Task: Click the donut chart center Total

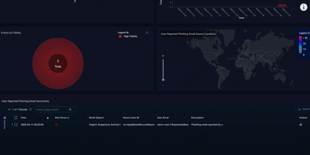Action: coord(58,64)
